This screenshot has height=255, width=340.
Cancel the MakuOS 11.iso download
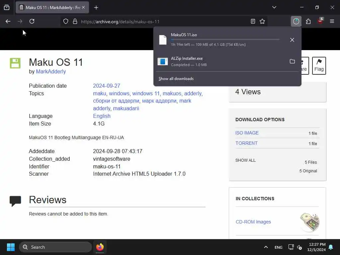point(292,40)
